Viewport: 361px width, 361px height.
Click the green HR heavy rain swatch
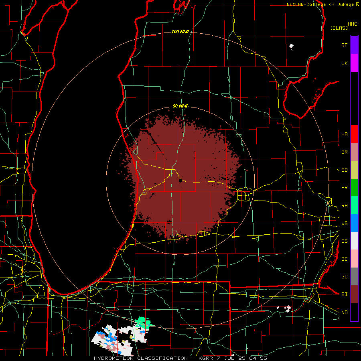pos(354,187)
